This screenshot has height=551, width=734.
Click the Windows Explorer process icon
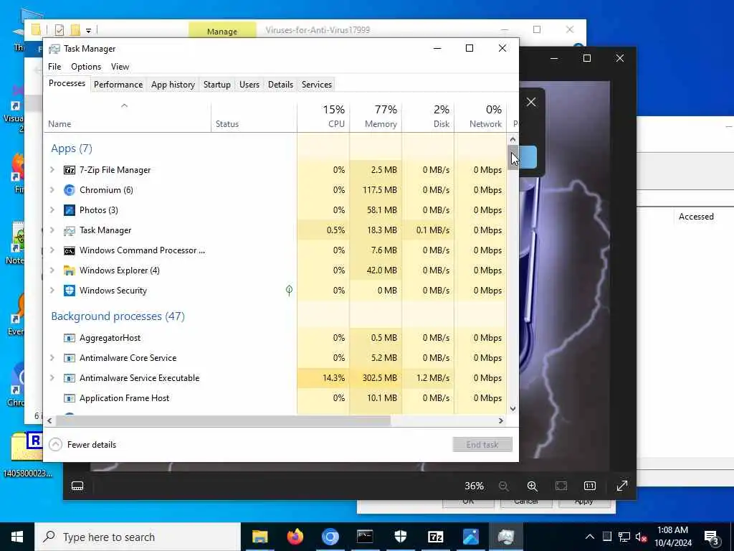70,270
